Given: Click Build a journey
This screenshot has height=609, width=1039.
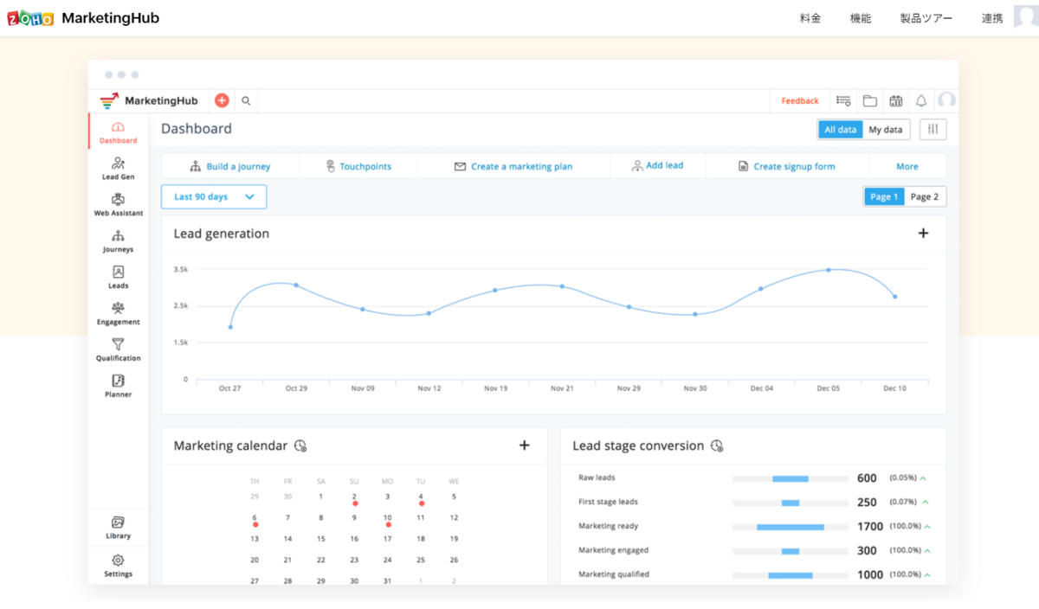Looking at the screenshot, I should [230, 166].
